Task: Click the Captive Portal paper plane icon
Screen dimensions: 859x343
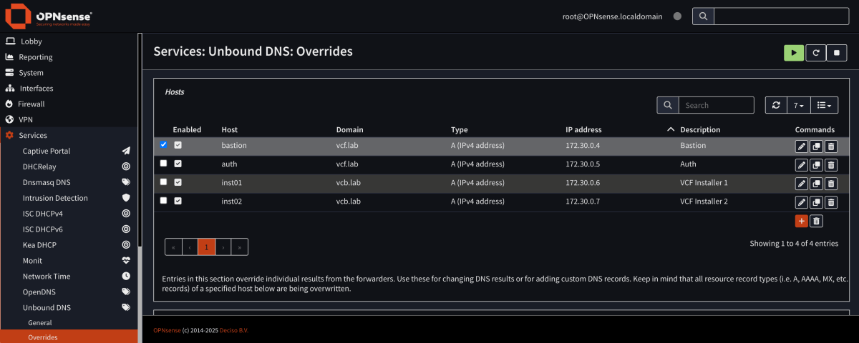Action: click(x=126, y=151)
